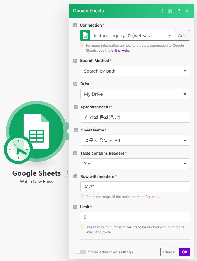Toggle the Spreadsheet ID field checkbox
The width and height of the screenshot is (197, 261).
(76, 107)
